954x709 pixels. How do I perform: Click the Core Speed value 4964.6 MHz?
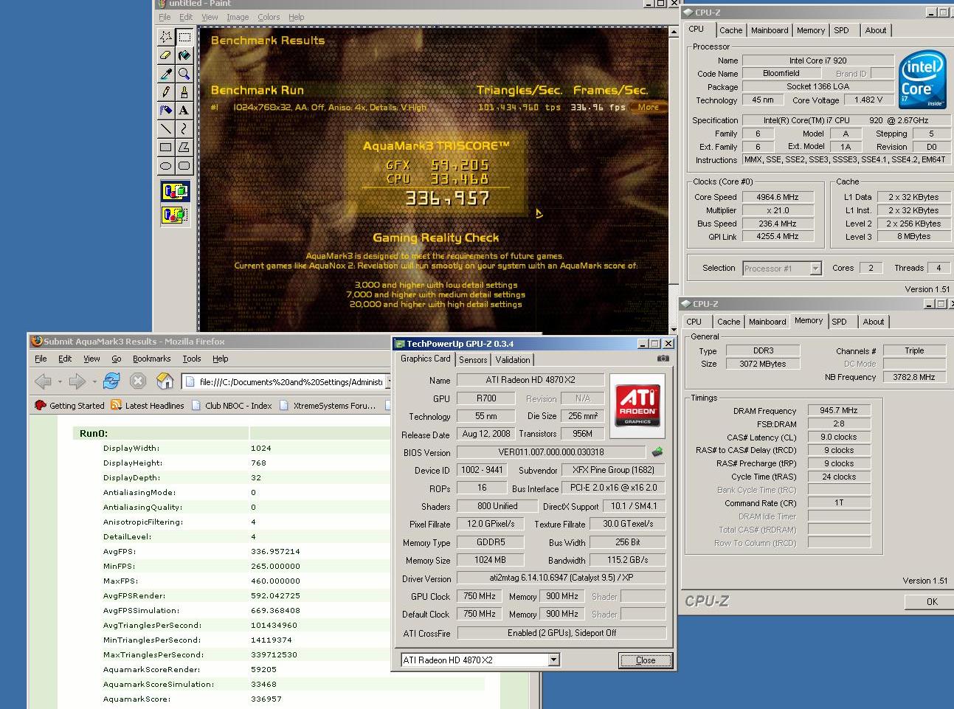pos(778,197)
